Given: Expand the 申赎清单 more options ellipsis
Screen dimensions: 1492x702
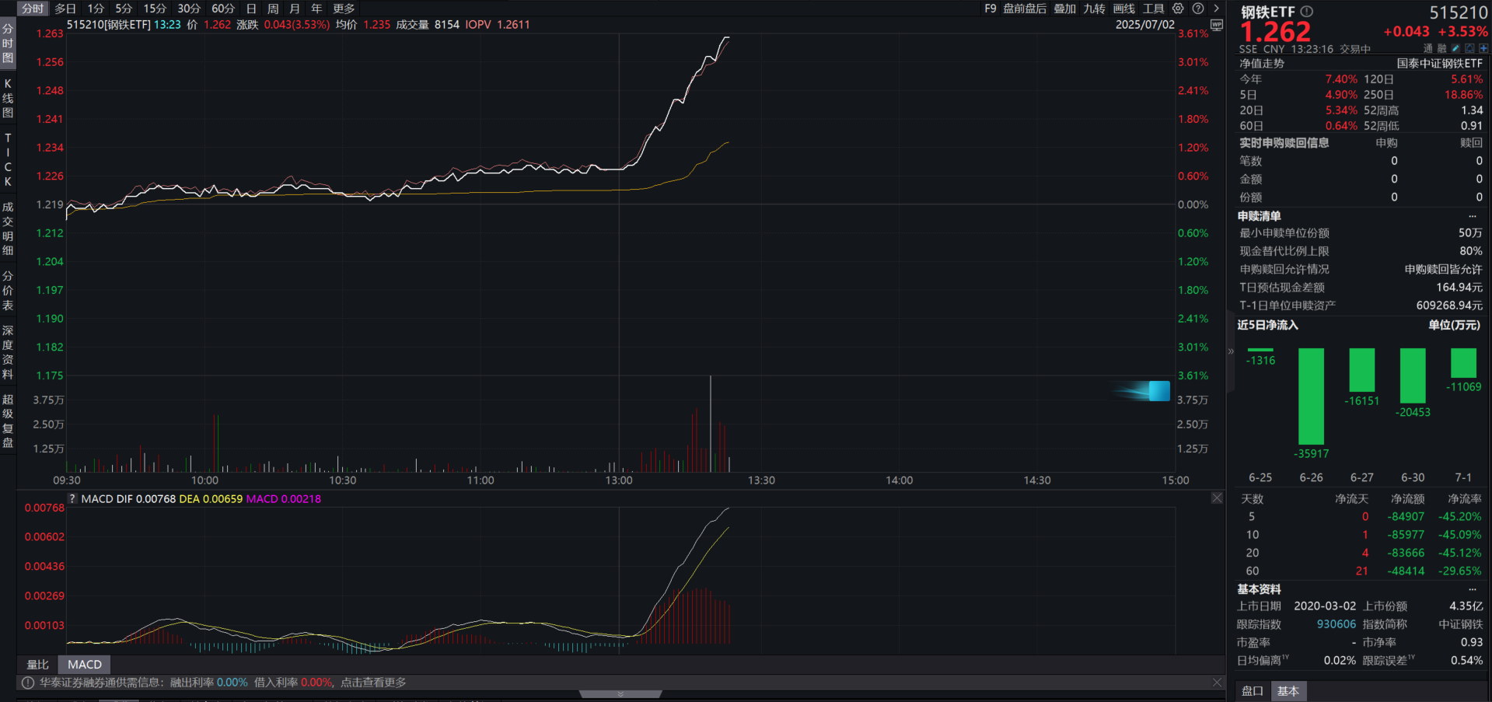Looking at the screenshot, I should pos(1472,216).
